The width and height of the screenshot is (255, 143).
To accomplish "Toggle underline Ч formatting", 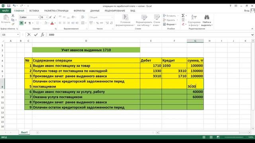I will tap(29, 23).
